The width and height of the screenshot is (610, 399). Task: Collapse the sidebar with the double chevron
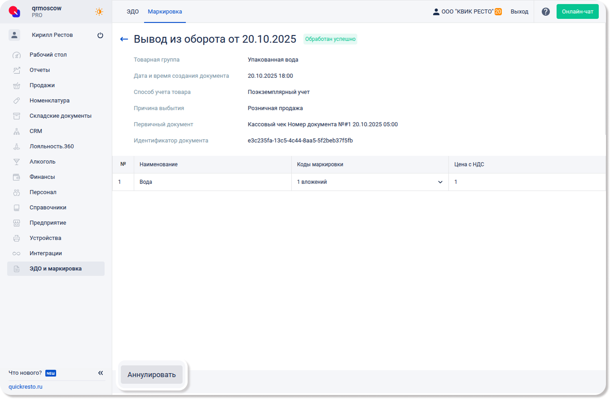101,373
